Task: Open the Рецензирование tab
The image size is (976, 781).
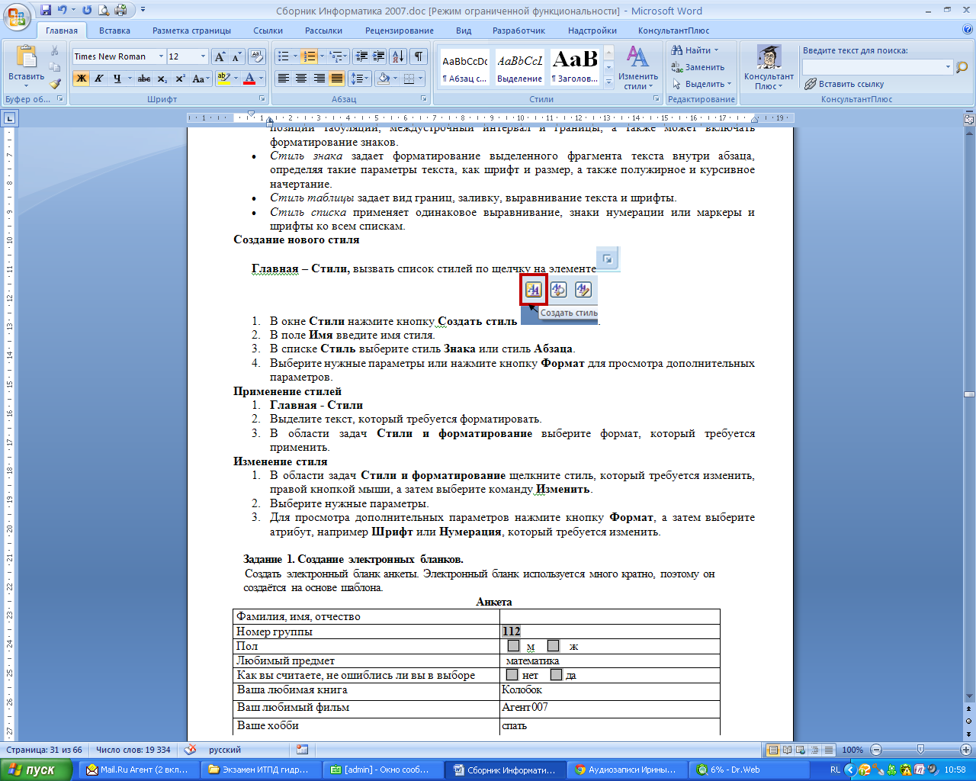Action: [x=400, y=31]
